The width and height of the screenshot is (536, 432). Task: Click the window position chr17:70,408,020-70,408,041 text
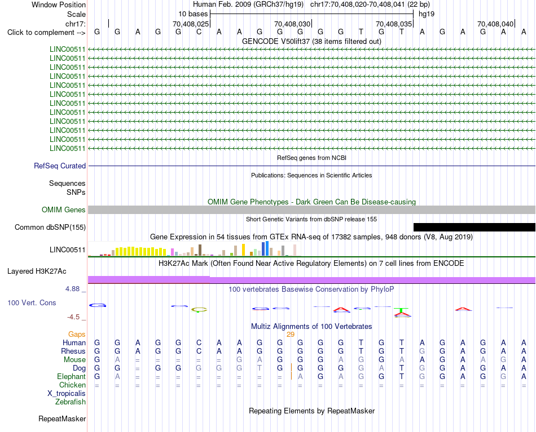click(x=358, y=5)
